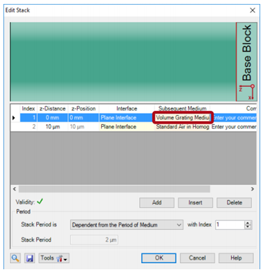This screenshot has width=263, height=272.
Task: Confirm with the OK button
Action: click(x=159, y=258)
